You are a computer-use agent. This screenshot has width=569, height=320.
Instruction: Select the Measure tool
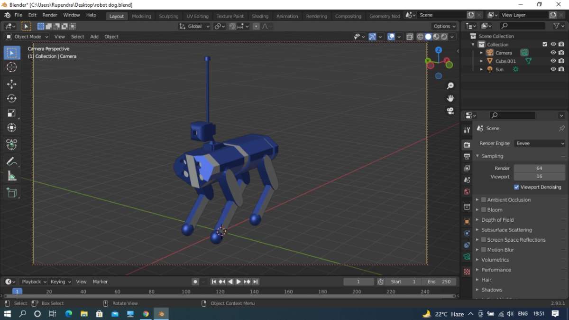click(12, 177)
